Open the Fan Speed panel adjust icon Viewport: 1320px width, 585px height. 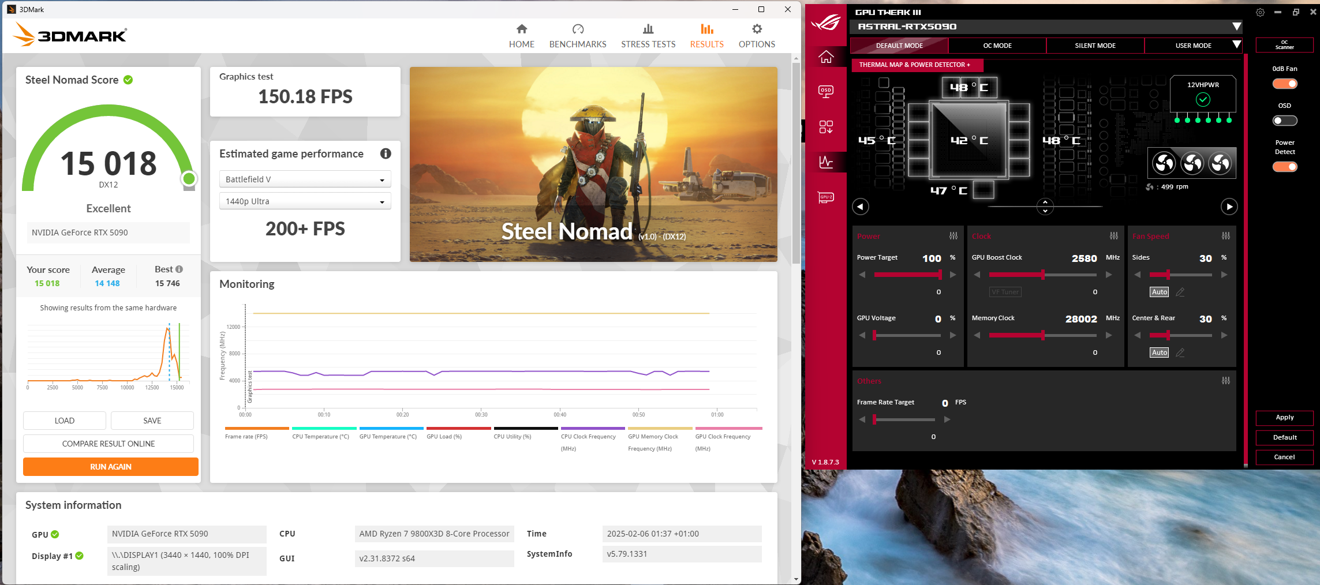coord(1226,236)
